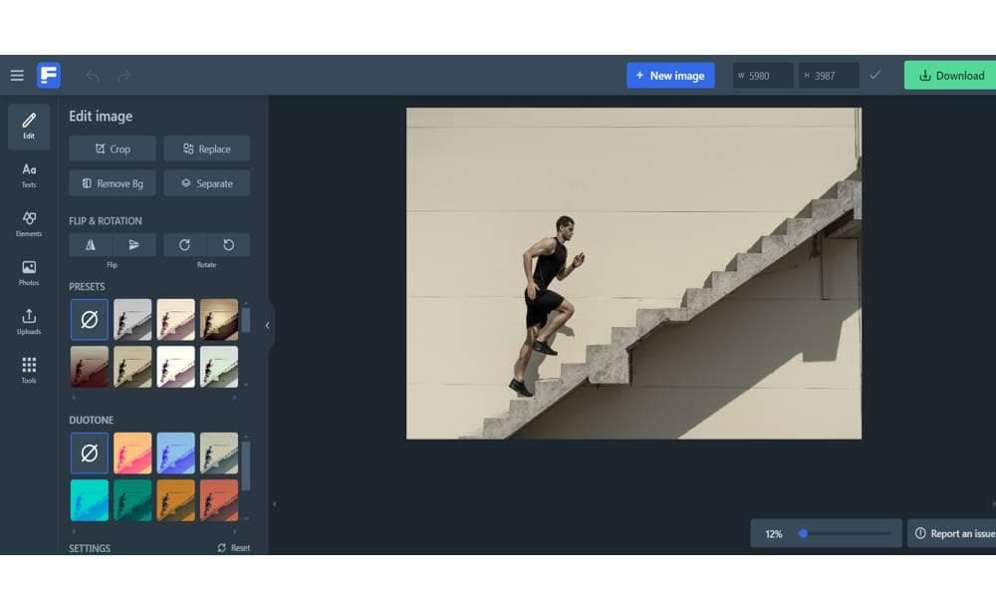Select the no-duotone option under Duotone
The image size is (996, 598).
(x=90, y=452)
